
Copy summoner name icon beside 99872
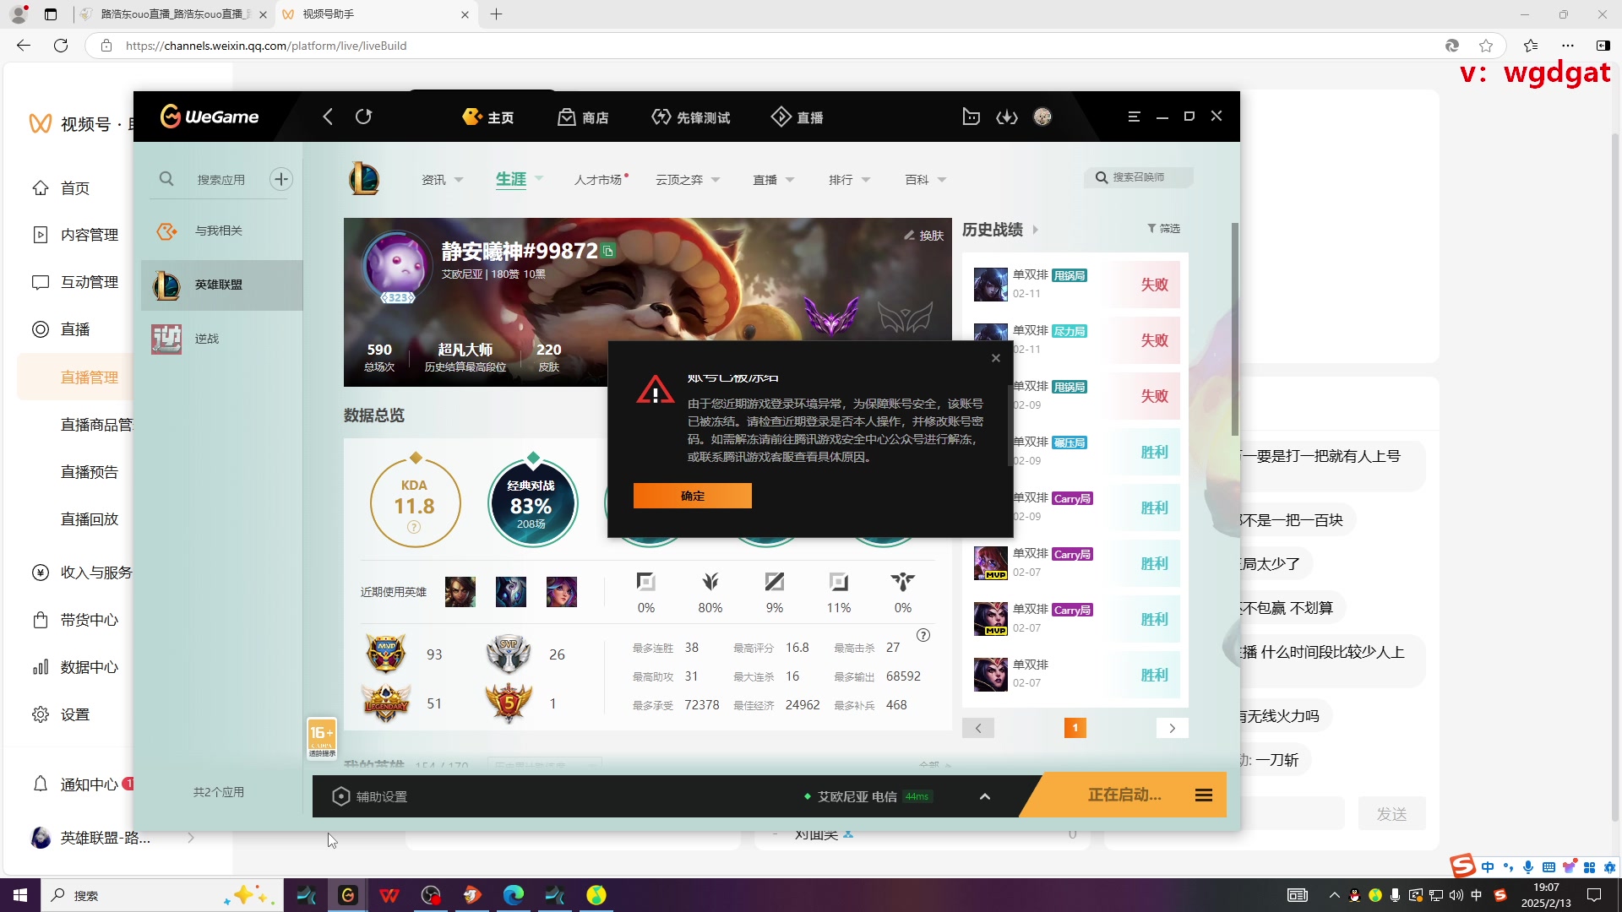pyautogui.click(x=608, y=251)
